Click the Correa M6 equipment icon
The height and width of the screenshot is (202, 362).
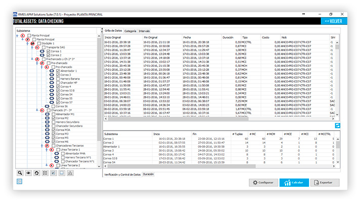click(x=47, y=142)
